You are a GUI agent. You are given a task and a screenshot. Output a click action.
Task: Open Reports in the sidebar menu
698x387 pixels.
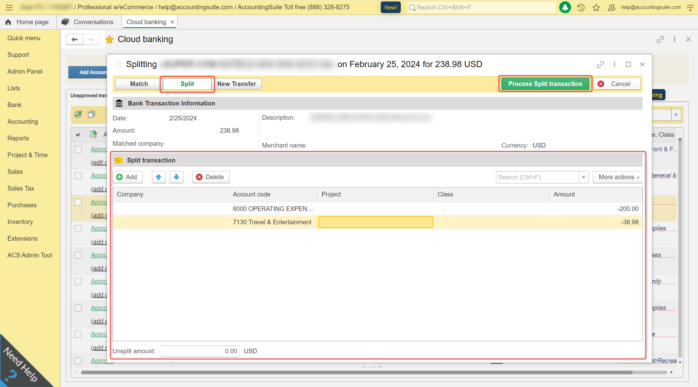tap(18, 138)
